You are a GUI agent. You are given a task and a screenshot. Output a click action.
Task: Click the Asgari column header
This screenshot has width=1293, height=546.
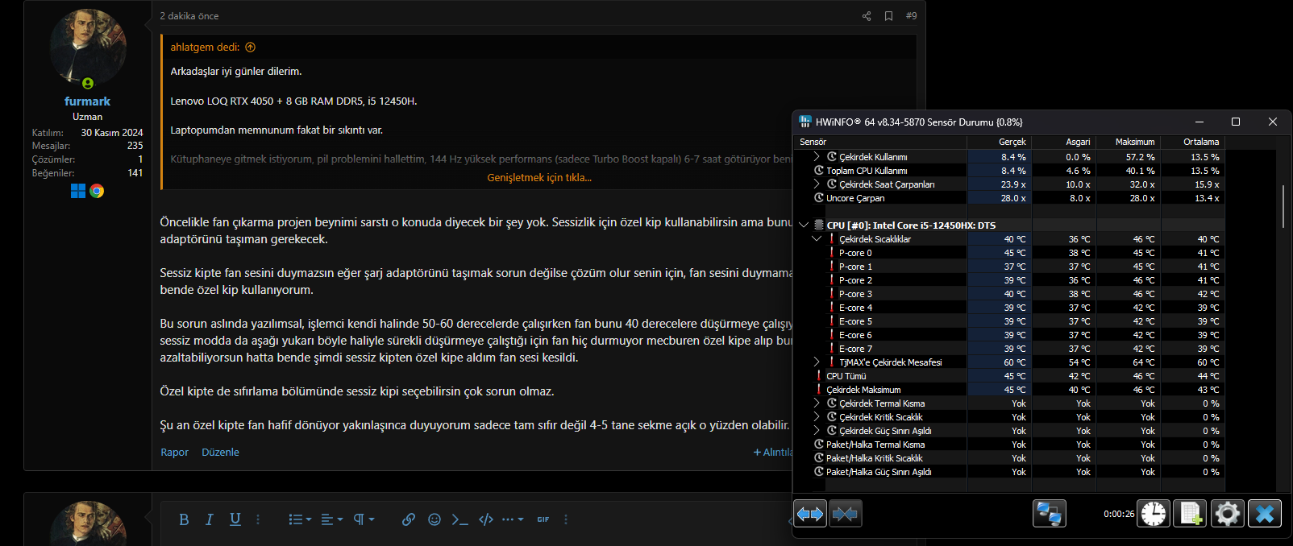tap(1064, 142)
